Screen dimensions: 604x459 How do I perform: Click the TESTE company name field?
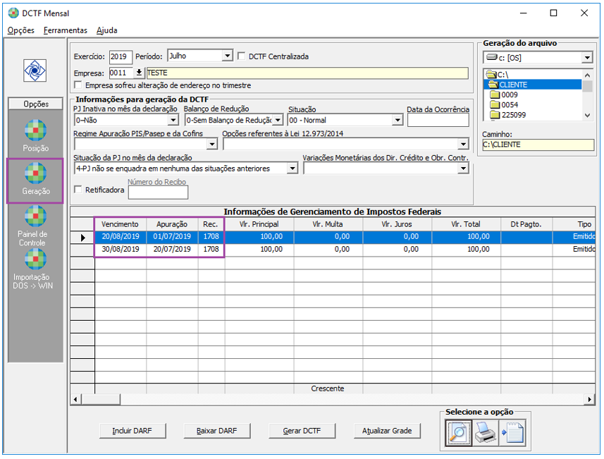307,73
